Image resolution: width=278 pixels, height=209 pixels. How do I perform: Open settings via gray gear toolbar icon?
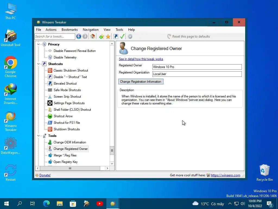pos(130,36)
